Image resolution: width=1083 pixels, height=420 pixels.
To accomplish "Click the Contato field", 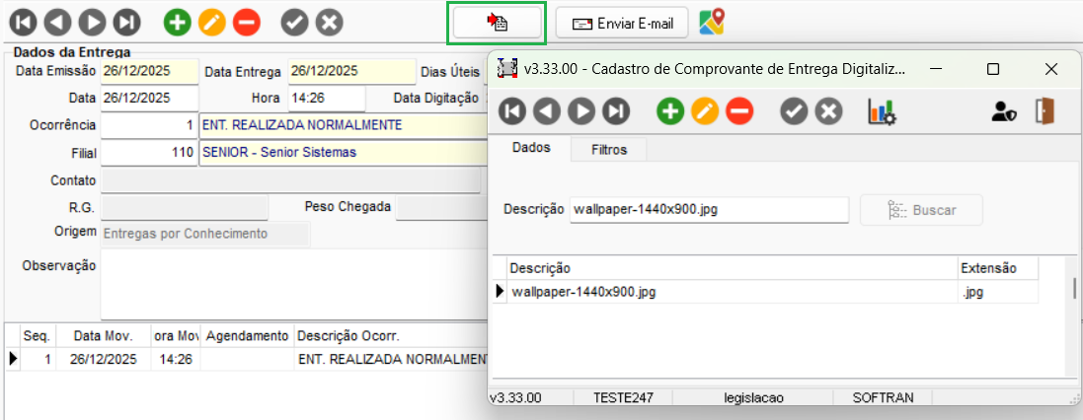I will click(290, 180).
